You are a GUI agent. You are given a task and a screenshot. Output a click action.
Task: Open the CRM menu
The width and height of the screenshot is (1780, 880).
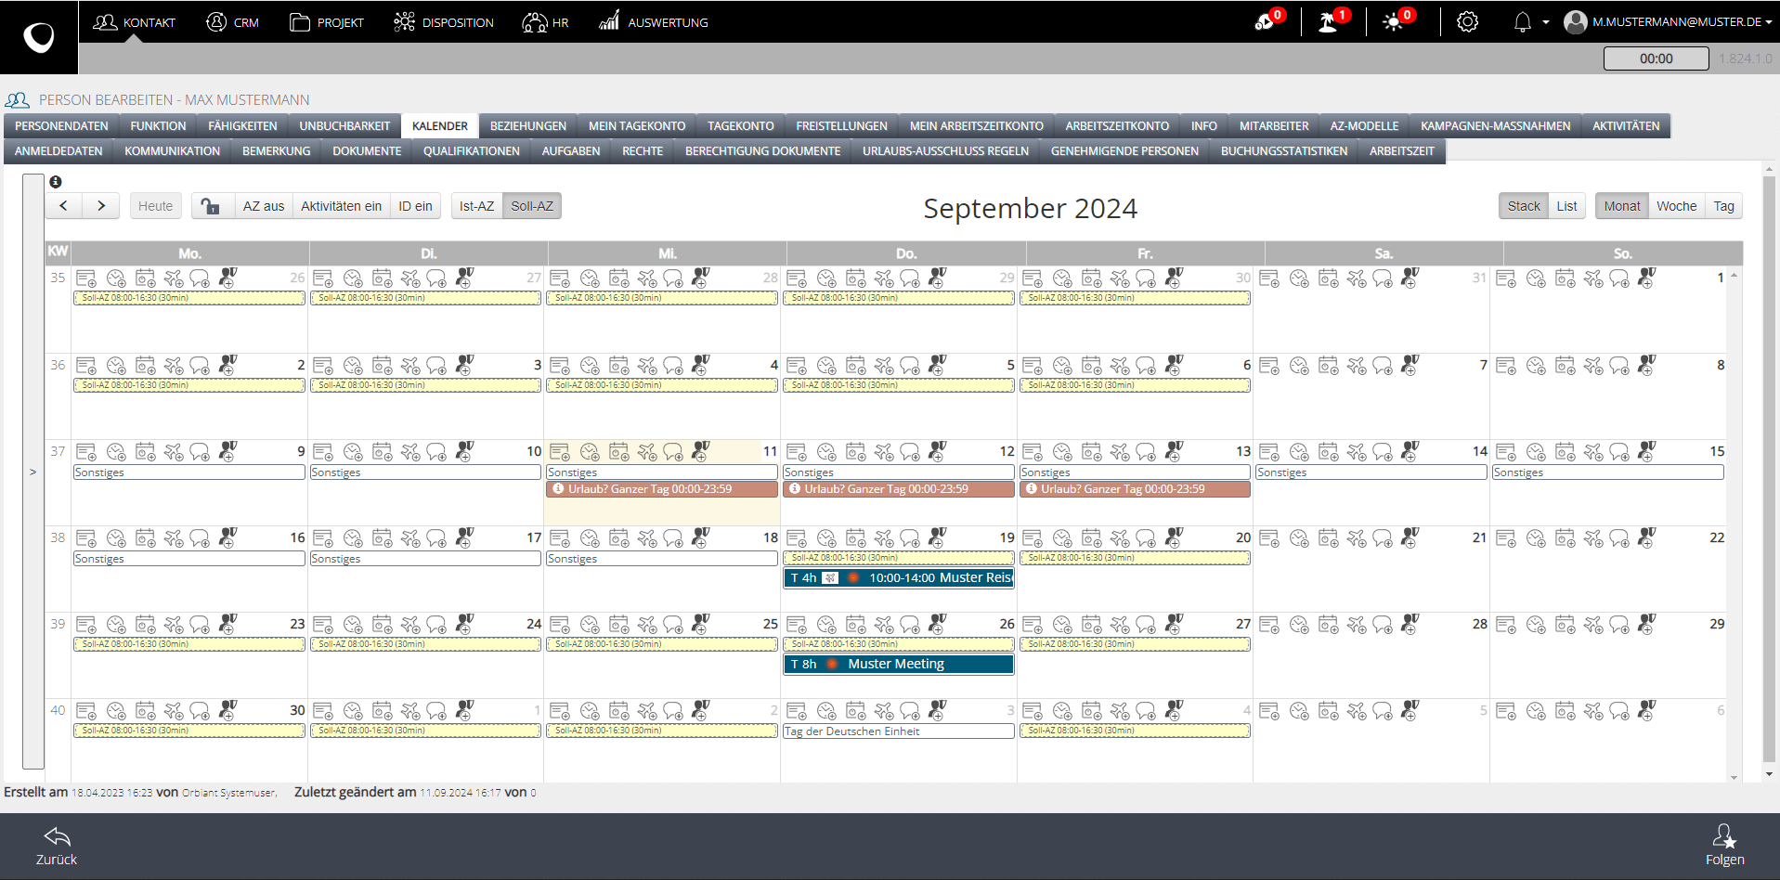(x=232, y=22)
